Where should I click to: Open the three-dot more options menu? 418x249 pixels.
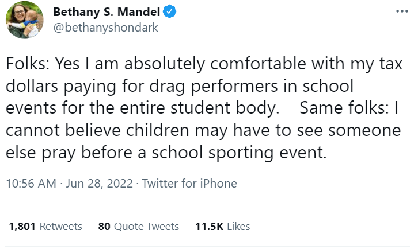point(401,11)
